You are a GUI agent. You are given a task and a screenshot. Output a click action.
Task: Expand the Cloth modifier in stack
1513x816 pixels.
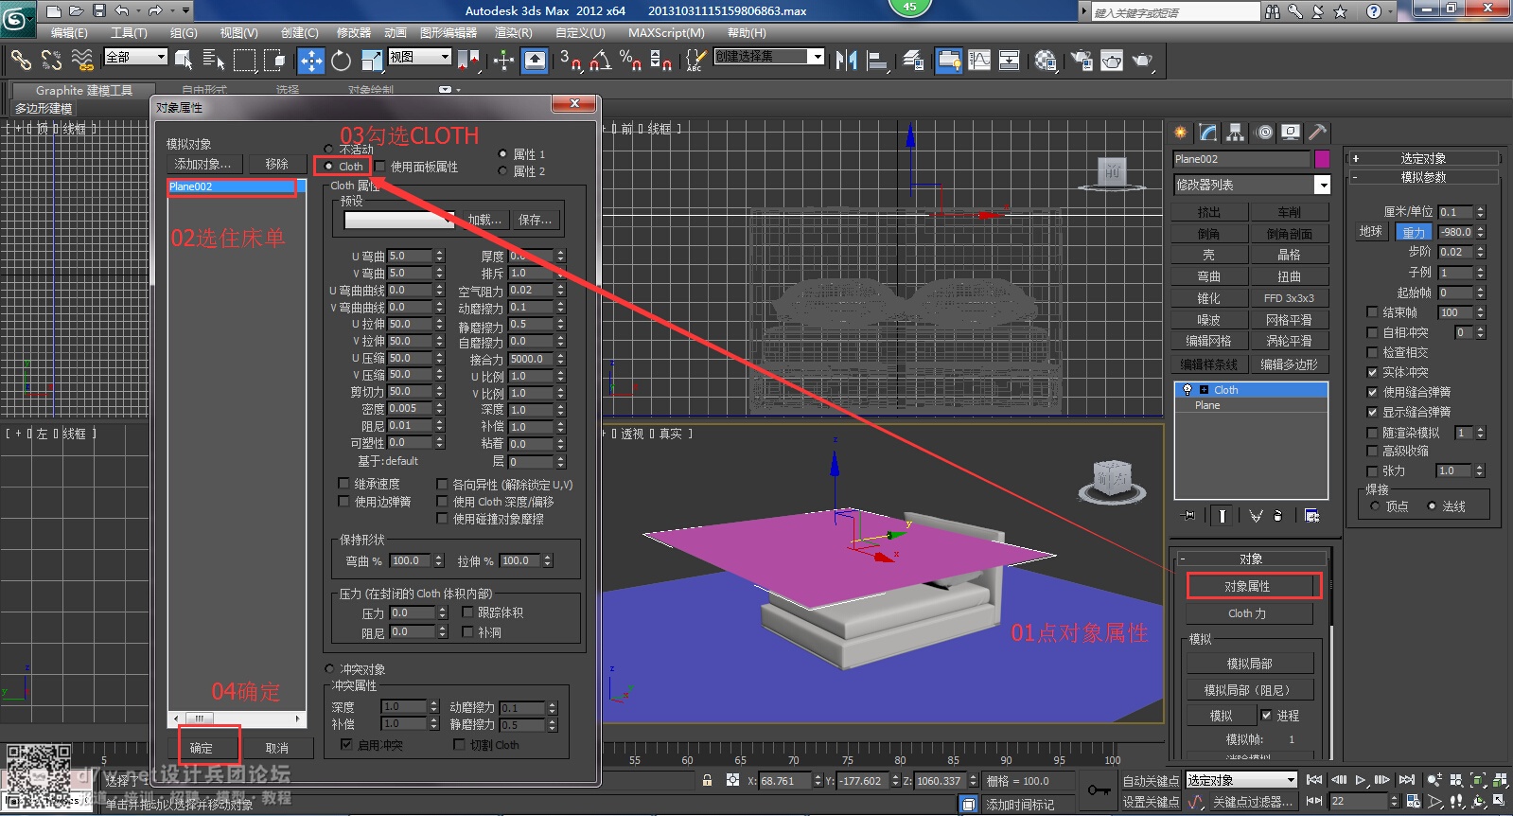point(1204,390)
